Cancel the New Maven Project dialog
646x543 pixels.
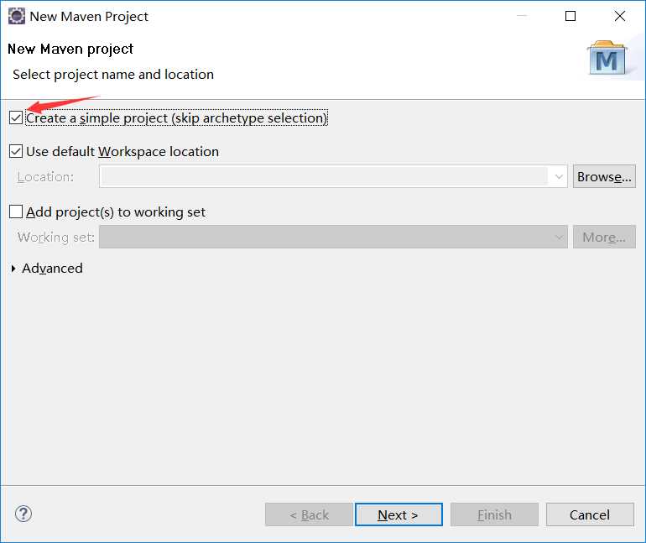(x=590, y=514)
